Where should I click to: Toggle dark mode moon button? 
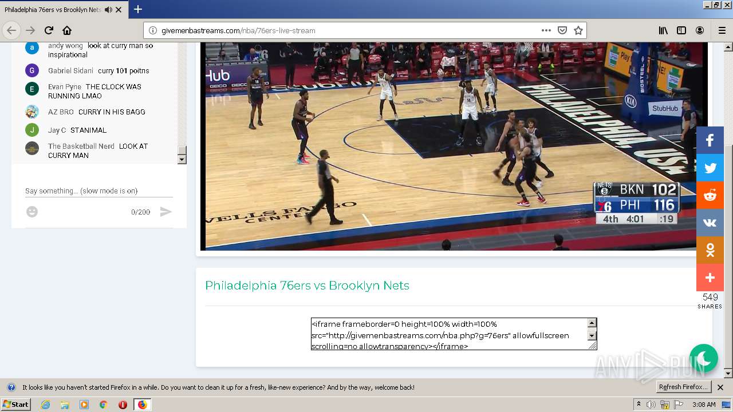click(704, 358)
